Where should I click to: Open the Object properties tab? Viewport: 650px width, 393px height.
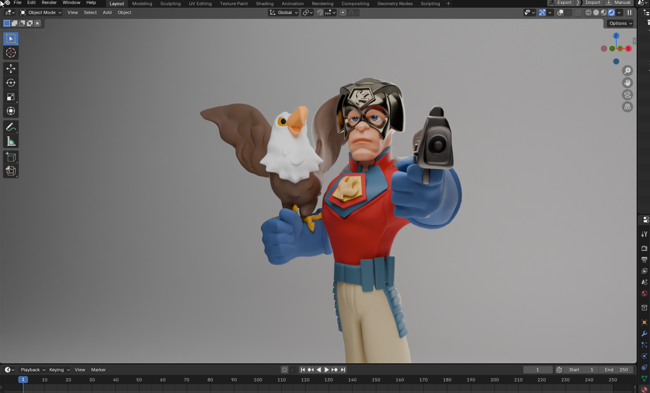[x=644, y=322]
